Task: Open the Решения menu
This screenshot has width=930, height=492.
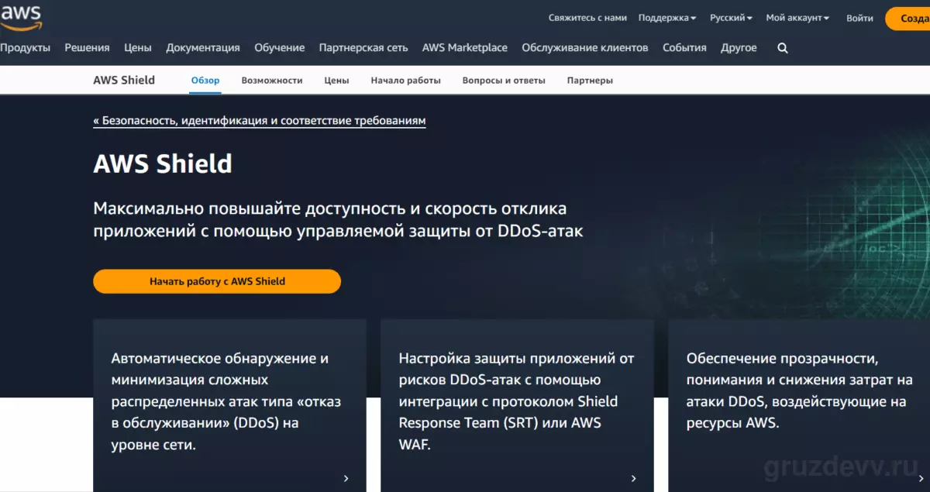Action: [87, 48]
